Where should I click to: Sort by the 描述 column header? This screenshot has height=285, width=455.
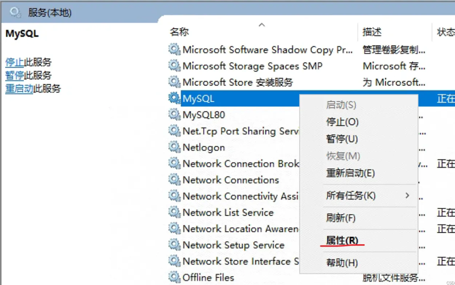click(x=372, y=32)
